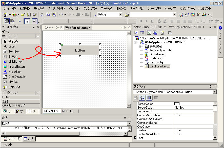224x148 pixels.
Task: Click the Open File folder icon
Action: 23,15
